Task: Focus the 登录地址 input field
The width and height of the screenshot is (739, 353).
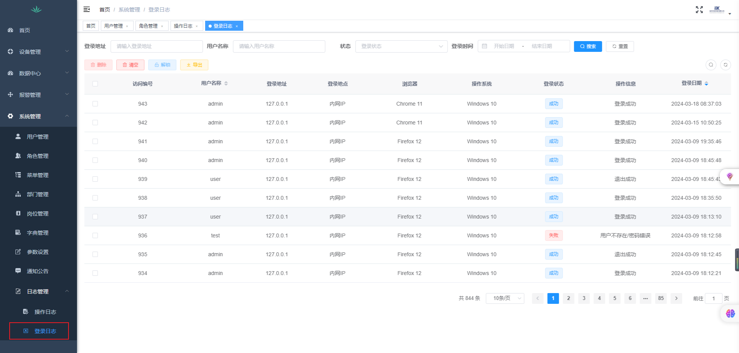Action: [x=157, y=46]
